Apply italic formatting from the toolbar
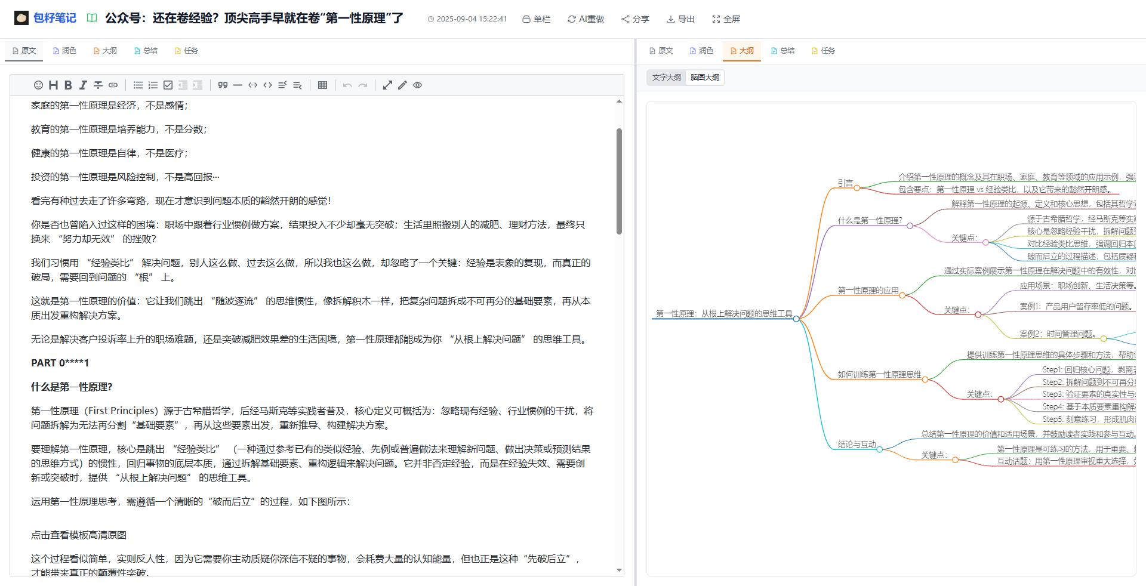 point(83,85)
